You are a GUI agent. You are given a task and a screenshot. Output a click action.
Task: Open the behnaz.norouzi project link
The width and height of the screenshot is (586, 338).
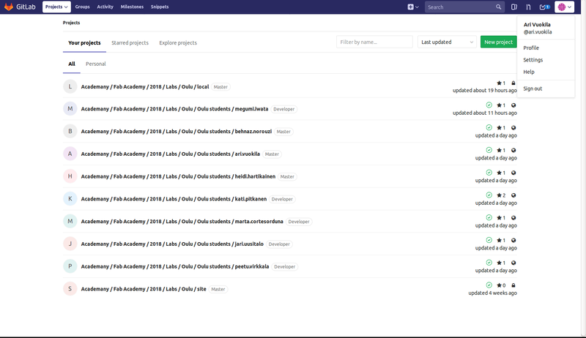pos(177,131)
